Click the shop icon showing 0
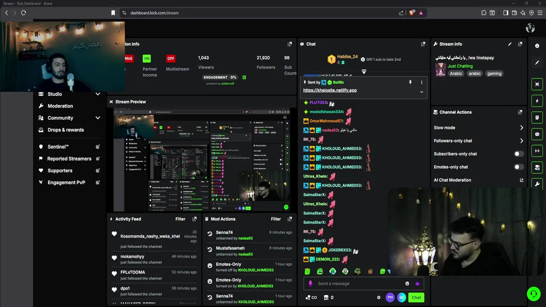The width and height of the screenshot is (546, 307). tap(328, 298)
